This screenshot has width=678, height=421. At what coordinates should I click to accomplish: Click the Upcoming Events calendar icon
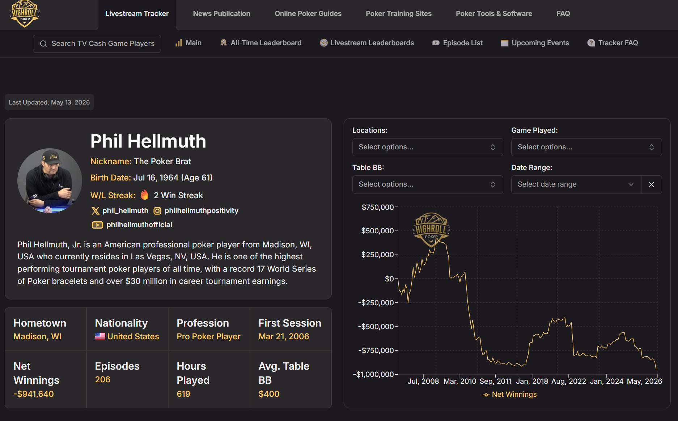[x=504, y=43]
